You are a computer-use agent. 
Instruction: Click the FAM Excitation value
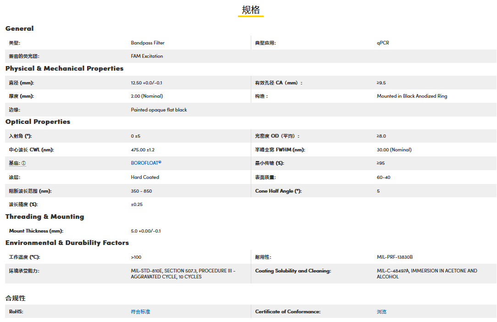coord(147,56)
